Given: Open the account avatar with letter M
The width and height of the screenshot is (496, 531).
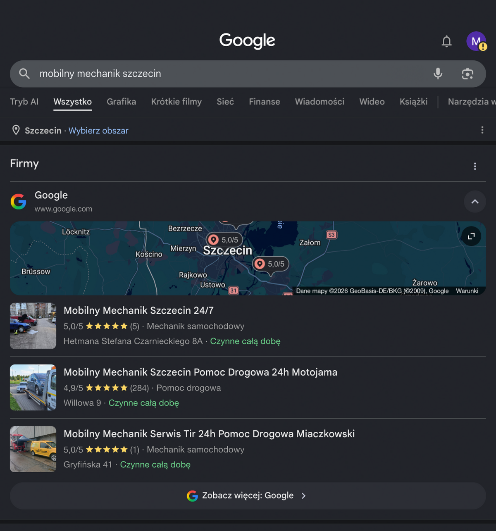Looking at the screenshot, I should point(476,41).
